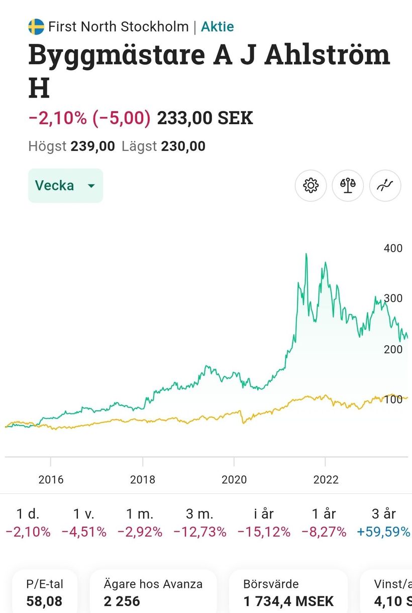Choose the 3 m. period
This screenshot has width=412, height=613.
pyautogui.click(x=199, y=522)
